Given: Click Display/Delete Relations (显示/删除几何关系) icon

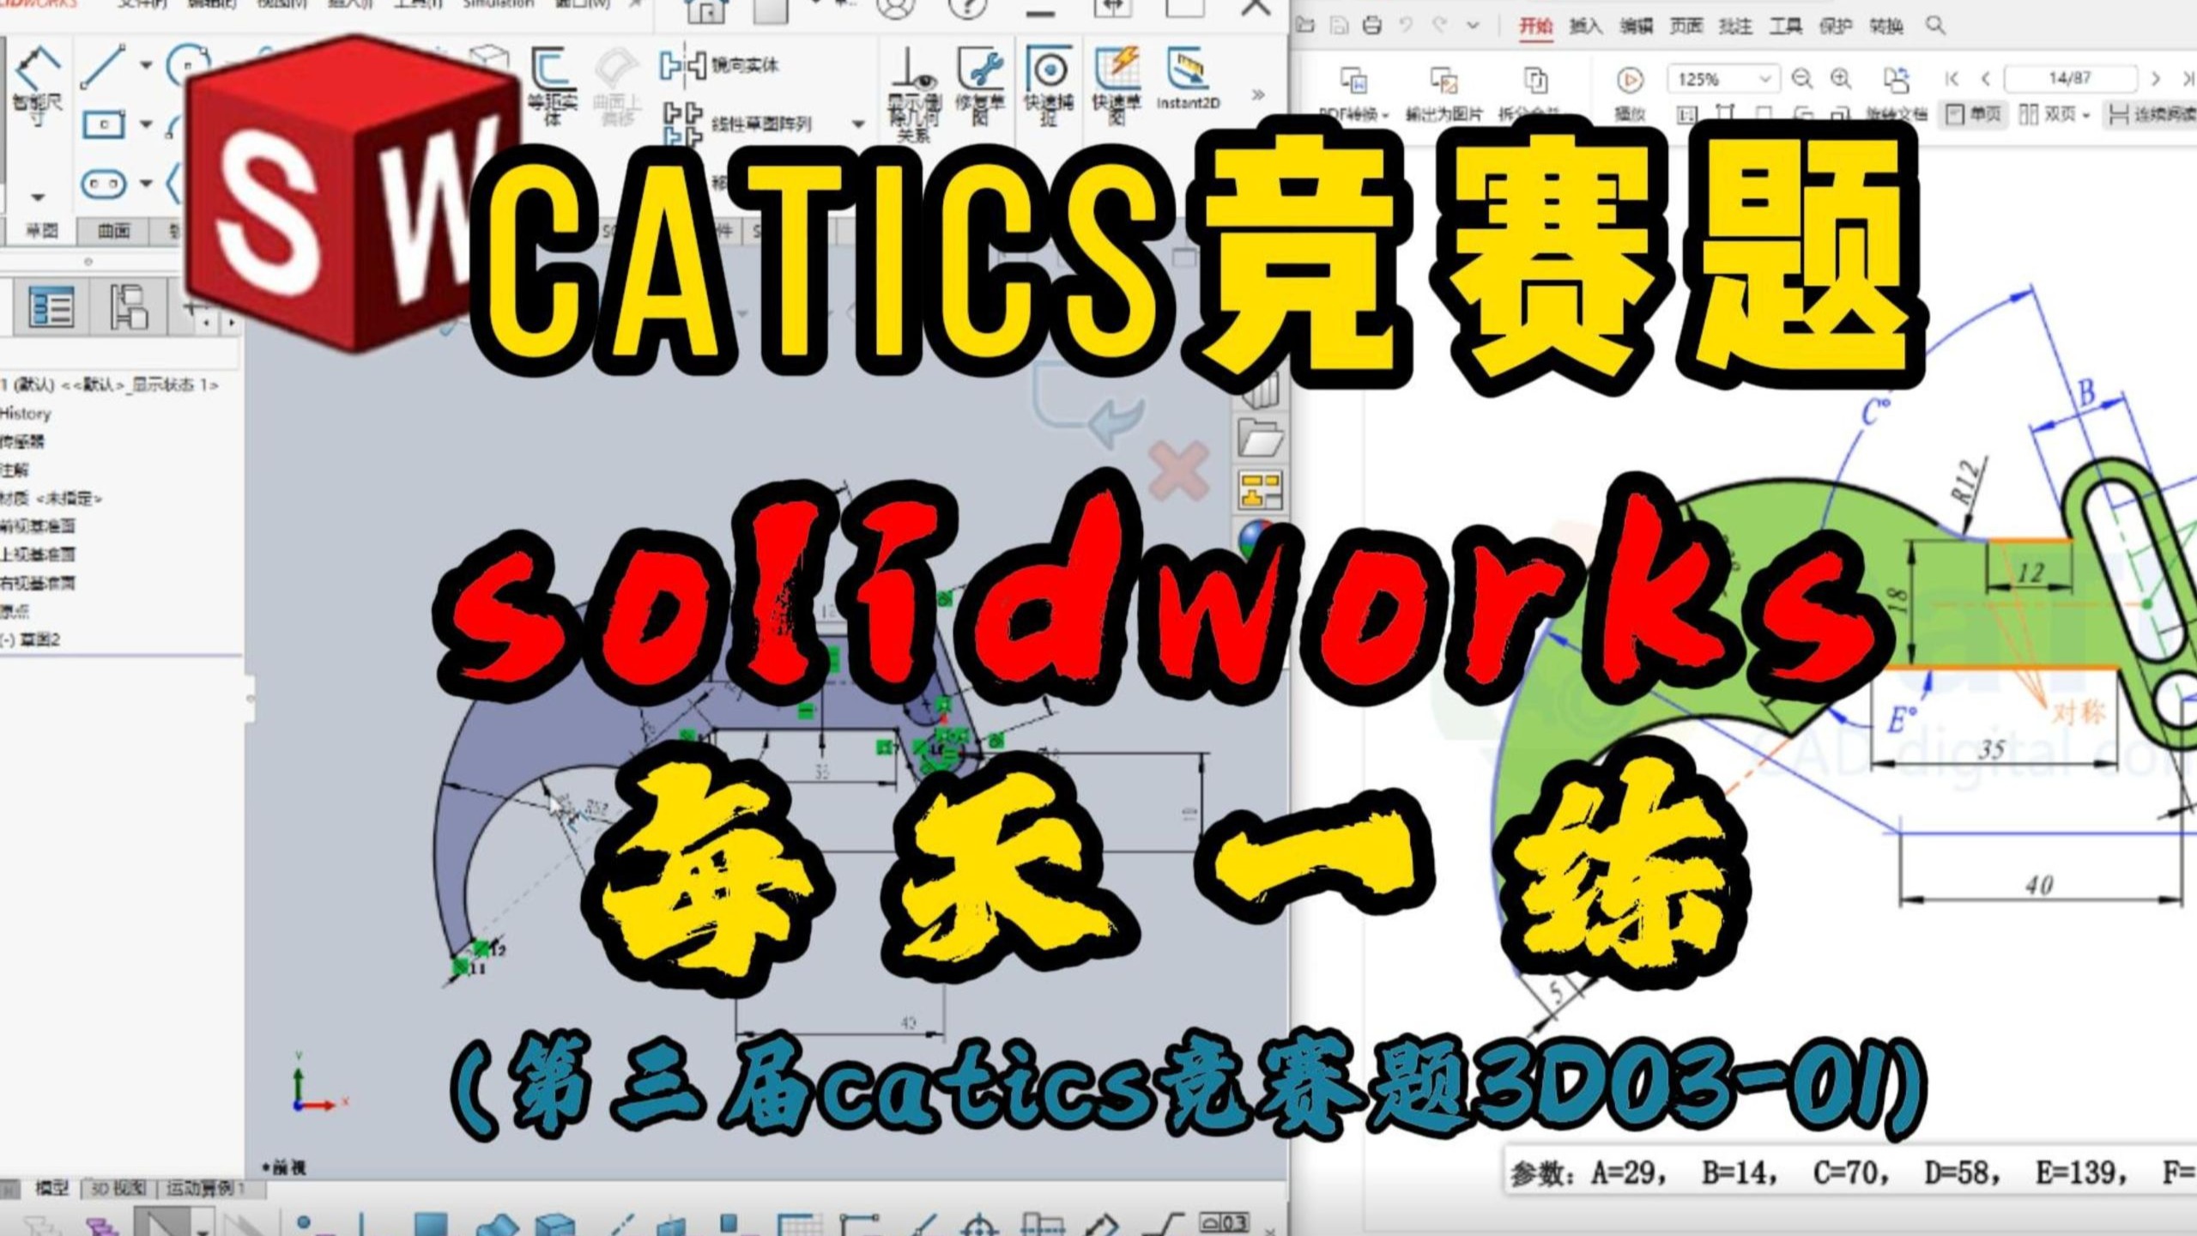Looking at the screenshot, I should pos(913,93).
